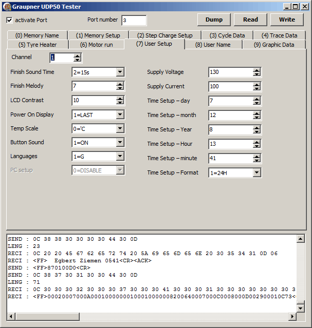Click log line 'SEND : <FF>870100D0<CR>'
The height and width of the screenshot is (328, 312).
coord(49,268)
